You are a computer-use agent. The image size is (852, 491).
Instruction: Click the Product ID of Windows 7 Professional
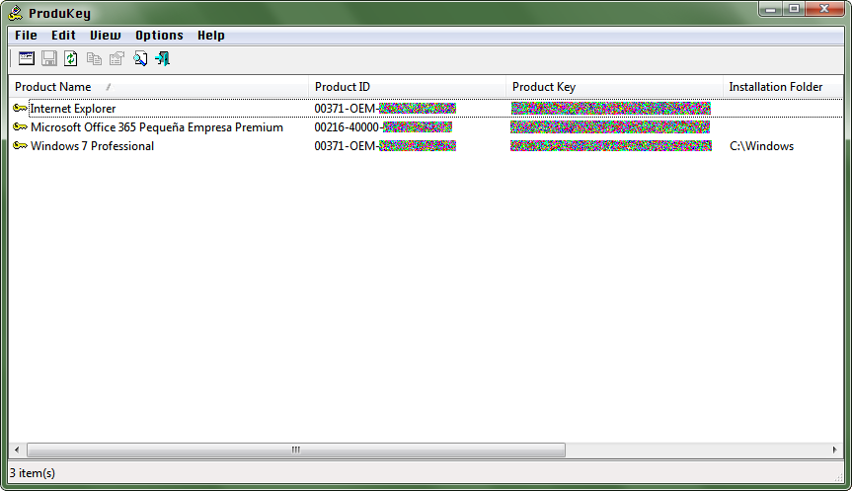[x=385, y=146]
